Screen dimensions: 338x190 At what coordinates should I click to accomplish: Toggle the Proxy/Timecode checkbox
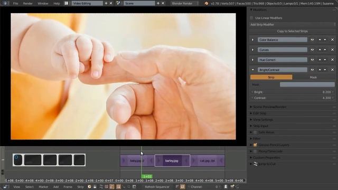point(256,151)
